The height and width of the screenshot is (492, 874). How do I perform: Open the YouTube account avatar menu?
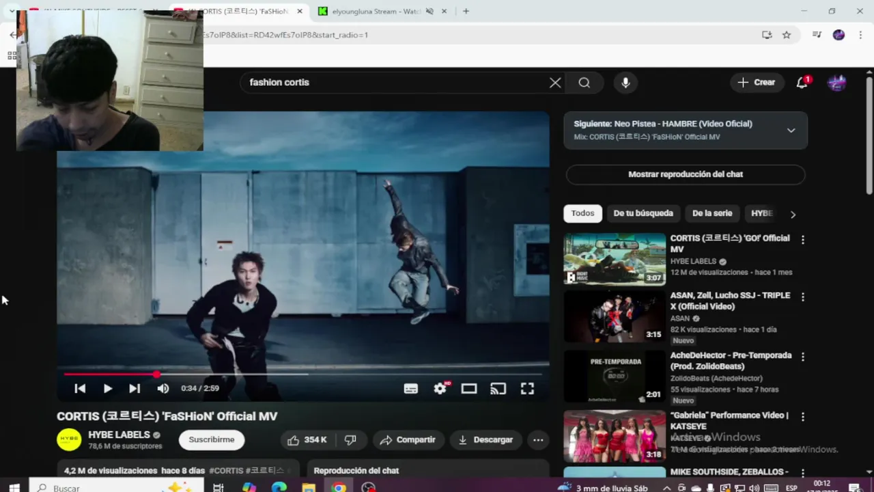click(x=837, y=83)
